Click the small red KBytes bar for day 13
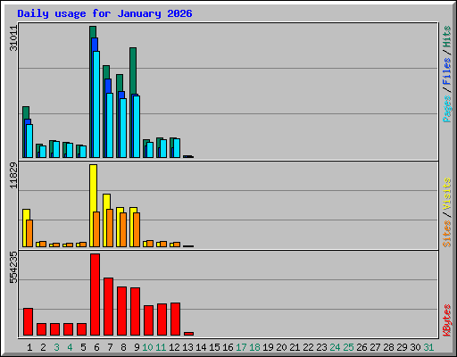 pos(189,334)
